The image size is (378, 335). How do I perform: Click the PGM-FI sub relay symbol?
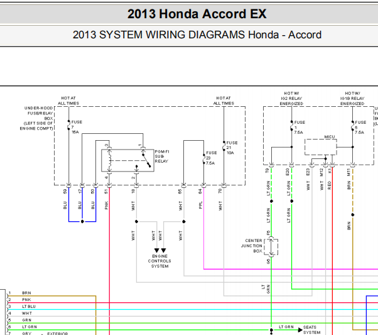point(127,160)
